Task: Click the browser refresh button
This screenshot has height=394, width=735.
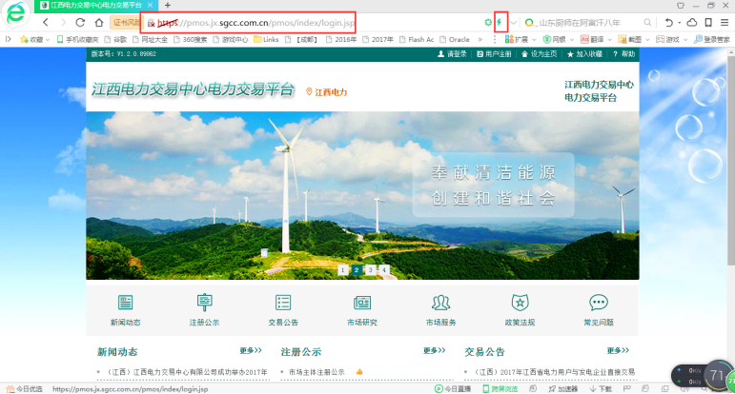Action: coord(80,22)
